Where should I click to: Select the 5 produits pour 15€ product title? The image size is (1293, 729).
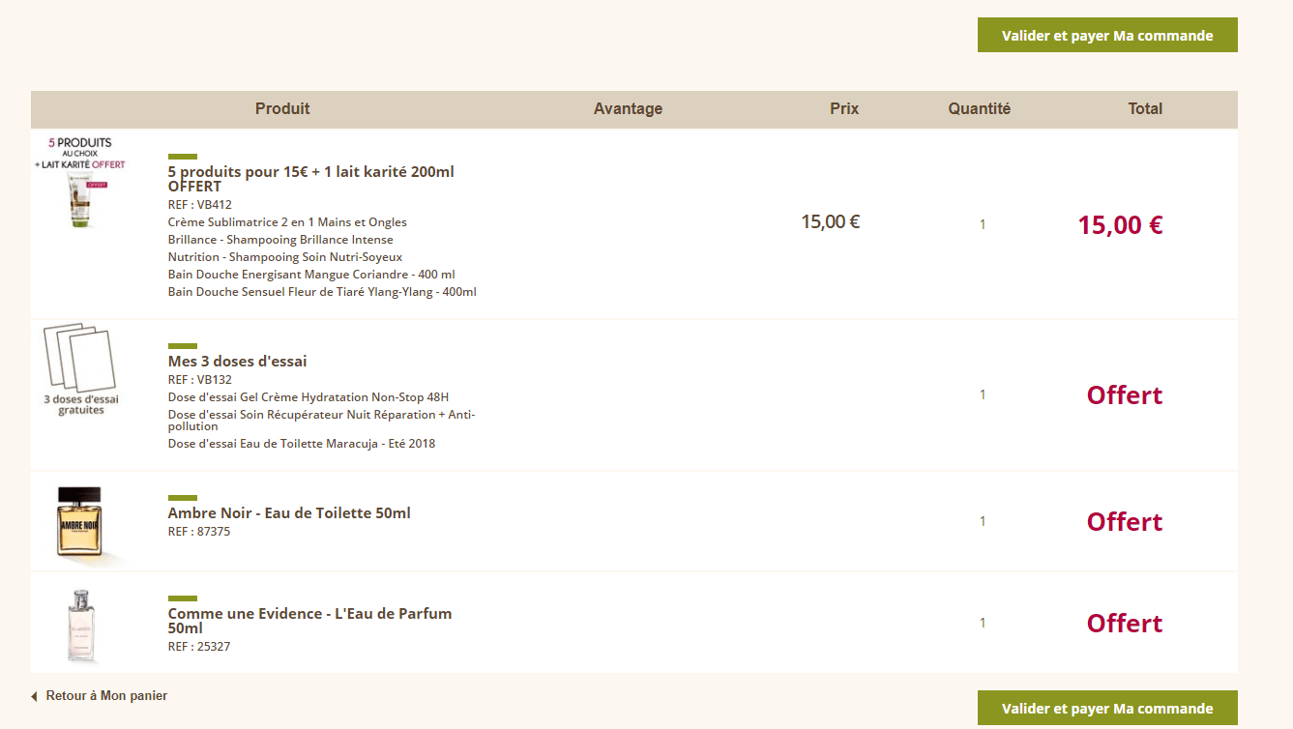(x=310, y=179)
